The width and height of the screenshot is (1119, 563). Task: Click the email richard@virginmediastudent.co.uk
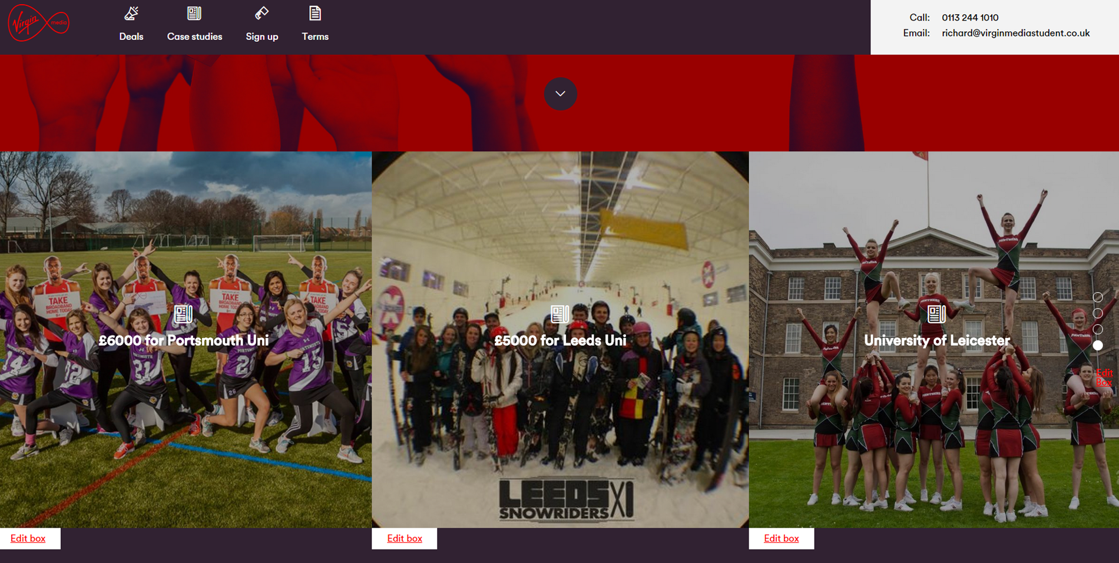click(x=1016, y=33)
